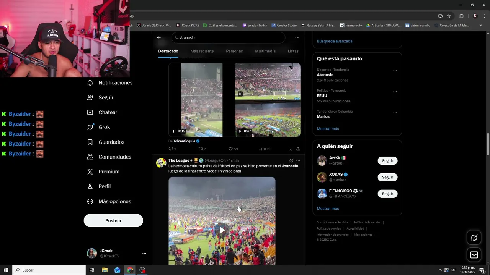Viewport: 490px width, 275px height.
Task: Follow FIFANCISCO account
Action: click(387, 194)
